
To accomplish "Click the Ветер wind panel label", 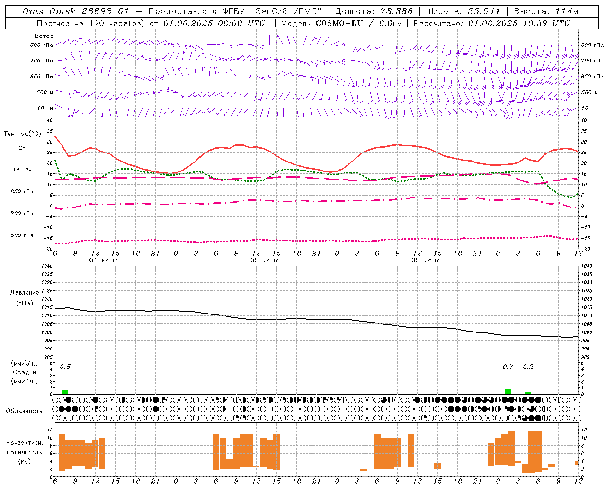I will (x=44, y=36).
